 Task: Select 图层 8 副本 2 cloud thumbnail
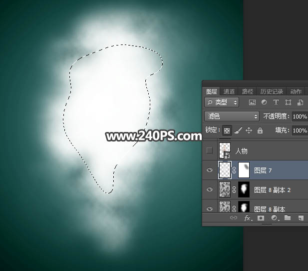[x=225, y=189]
